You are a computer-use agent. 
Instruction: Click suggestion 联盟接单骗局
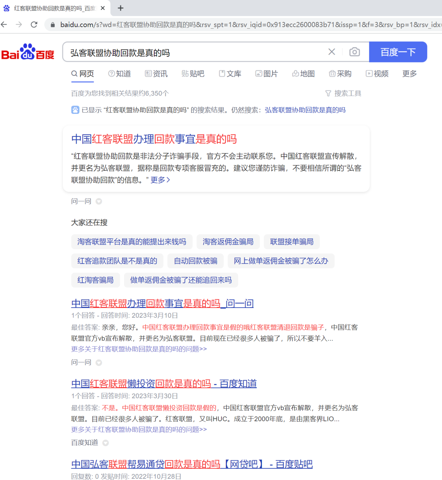point(292,242)
